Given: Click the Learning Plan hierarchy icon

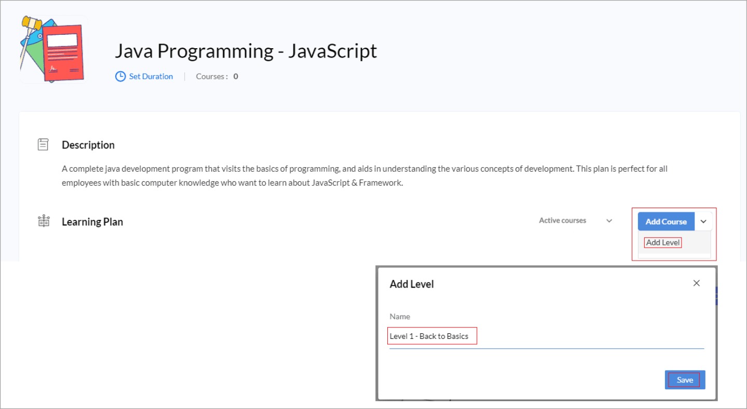Looking at the screenshot, I should pyautogui.click(x=44, y=222).
